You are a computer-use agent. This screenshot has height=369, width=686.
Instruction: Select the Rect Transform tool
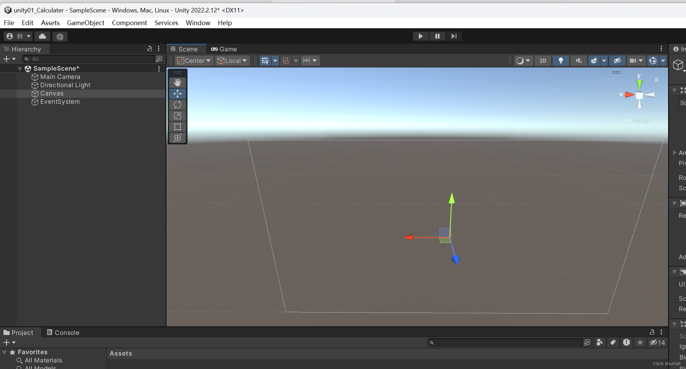tap(178, 127)
